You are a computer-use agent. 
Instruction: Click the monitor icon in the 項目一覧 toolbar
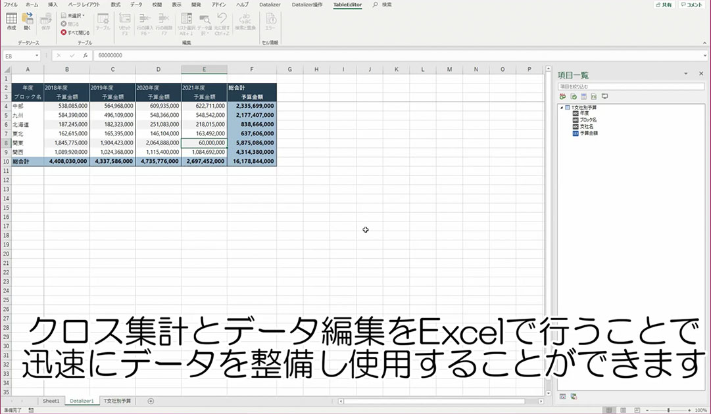click(x=604, y=97)
